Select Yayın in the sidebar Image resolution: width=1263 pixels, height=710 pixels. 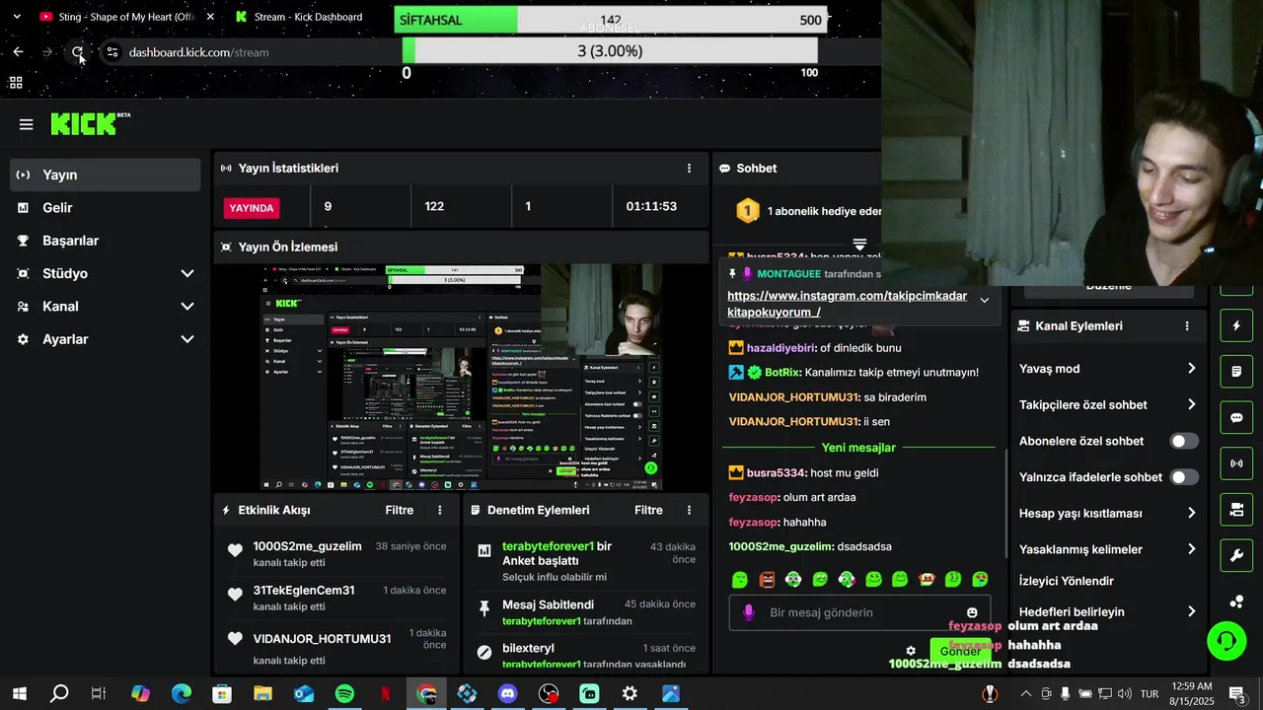pyautogui.click(x=105, y=176)
